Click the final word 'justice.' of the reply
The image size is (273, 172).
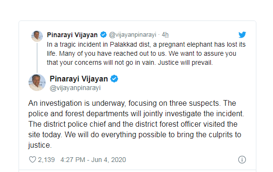pyautogui.click(x=40, y=145)
